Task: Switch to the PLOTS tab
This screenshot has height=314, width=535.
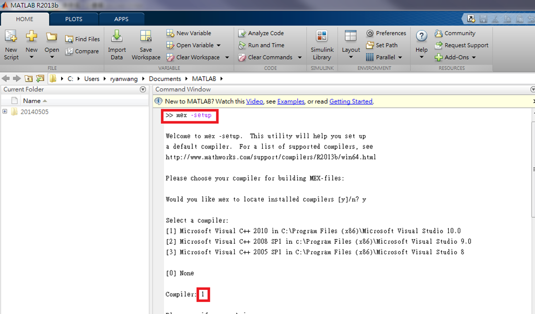Action: point(74,19)
